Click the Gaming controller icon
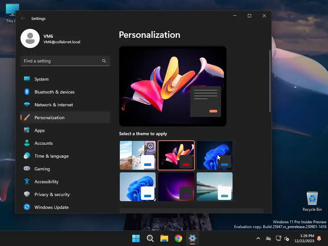 pos(27,168)
